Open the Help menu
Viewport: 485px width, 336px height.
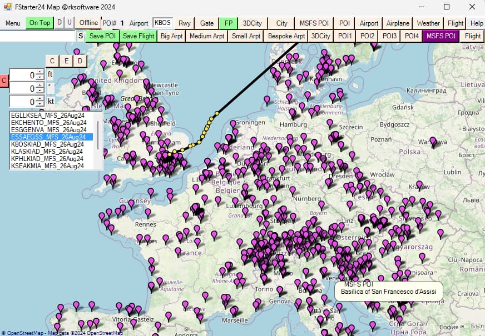tap(477, 23)
